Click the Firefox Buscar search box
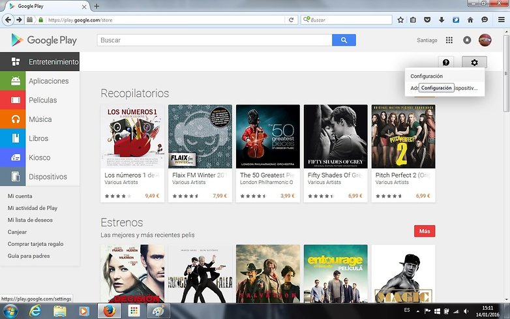This screenshot has width=510, height=319. (346, 20)
